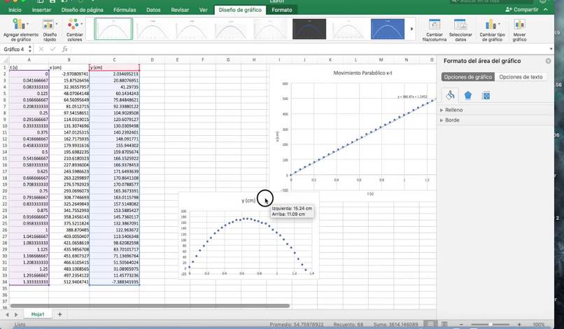This screenshot has height=329, width=564.
Task: Open the Name Box stepper for Gráfico 4
Action: click(x=30, y=49)
